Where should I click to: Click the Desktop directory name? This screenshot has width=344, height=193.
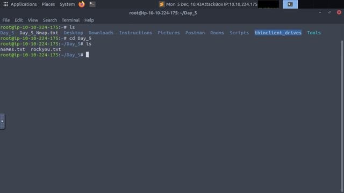point(74,33)
